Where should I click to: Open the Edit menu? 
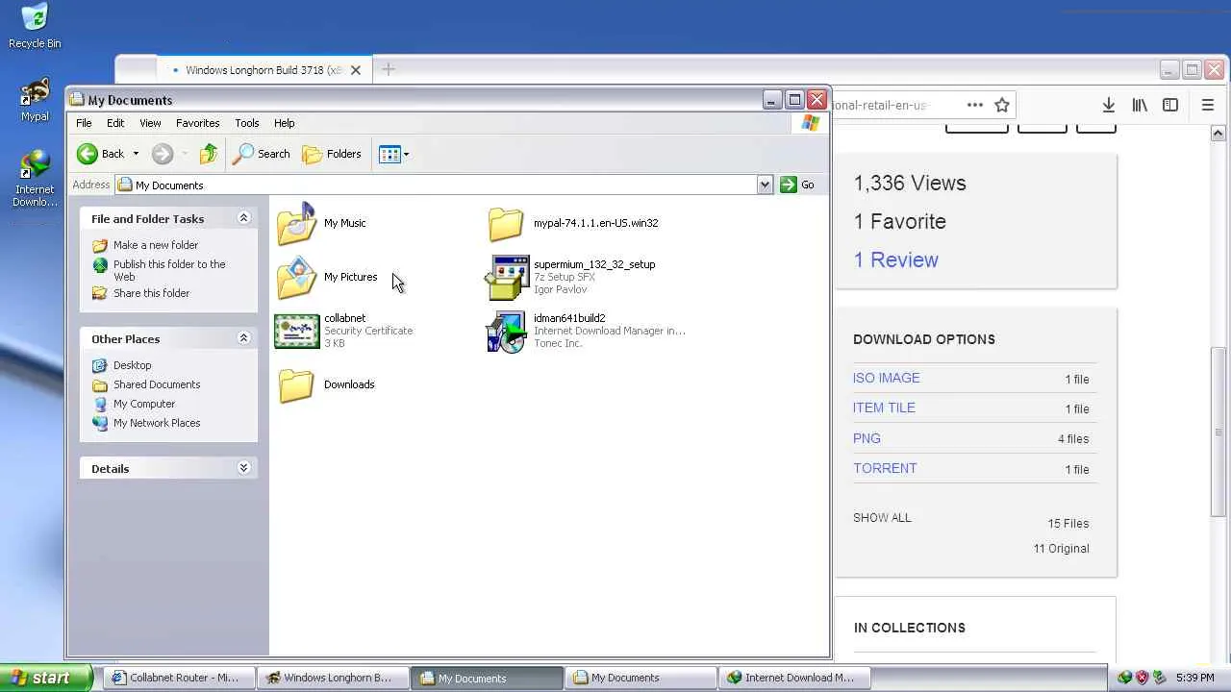(x=115, y=123)
